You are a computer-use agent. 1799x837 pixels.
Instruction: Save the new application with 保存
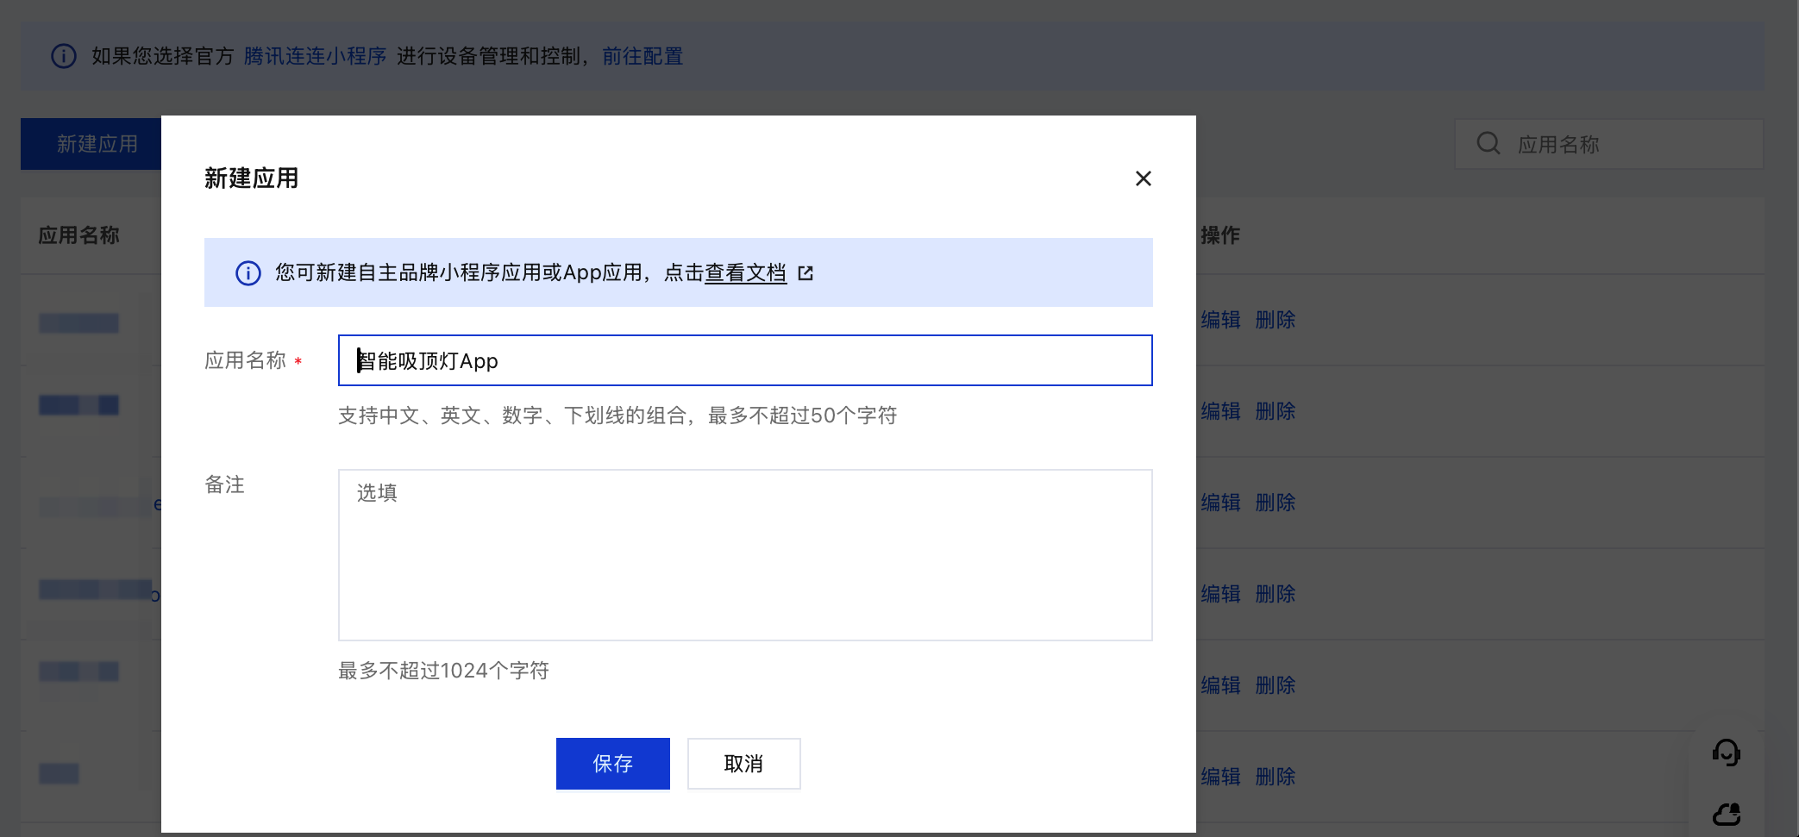coord(613,764)
